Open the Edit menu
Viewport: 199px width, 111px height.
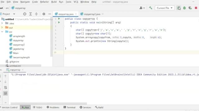click(9, 2)
